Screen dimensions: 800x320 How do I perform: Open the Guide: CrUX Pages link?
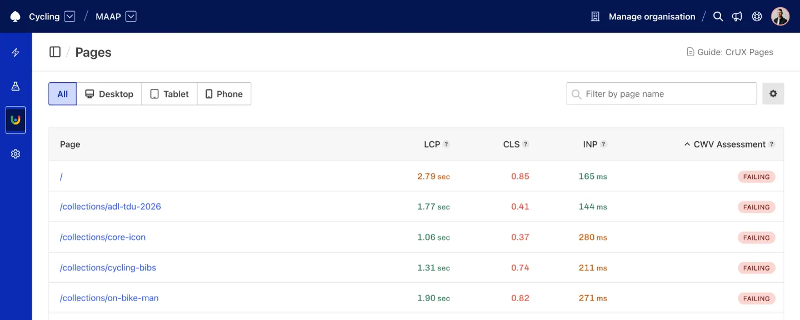pos(729,52)
